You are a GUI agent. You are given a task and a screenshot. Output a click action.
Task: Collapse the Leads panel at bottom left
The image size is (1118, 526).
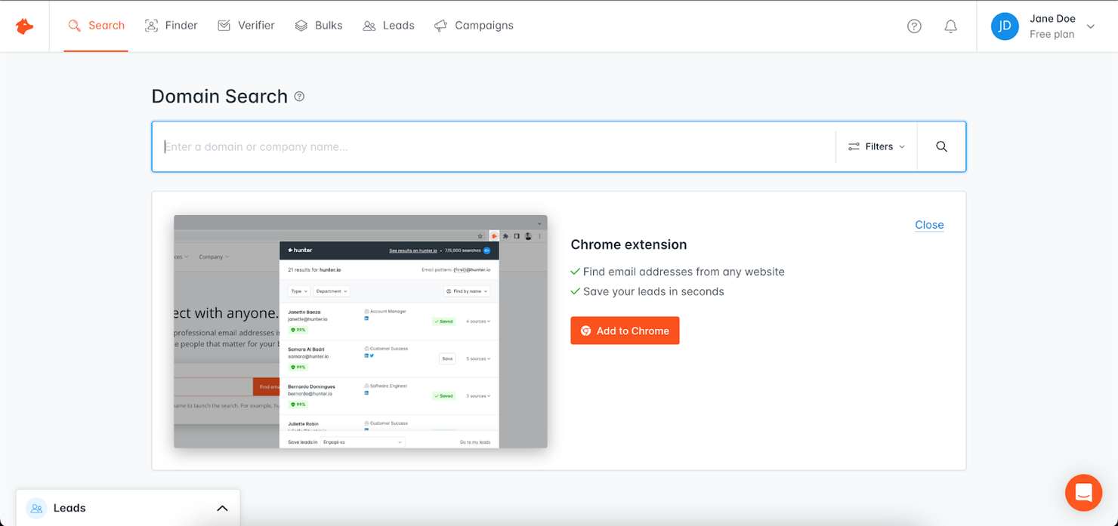(x=222, y=508)
